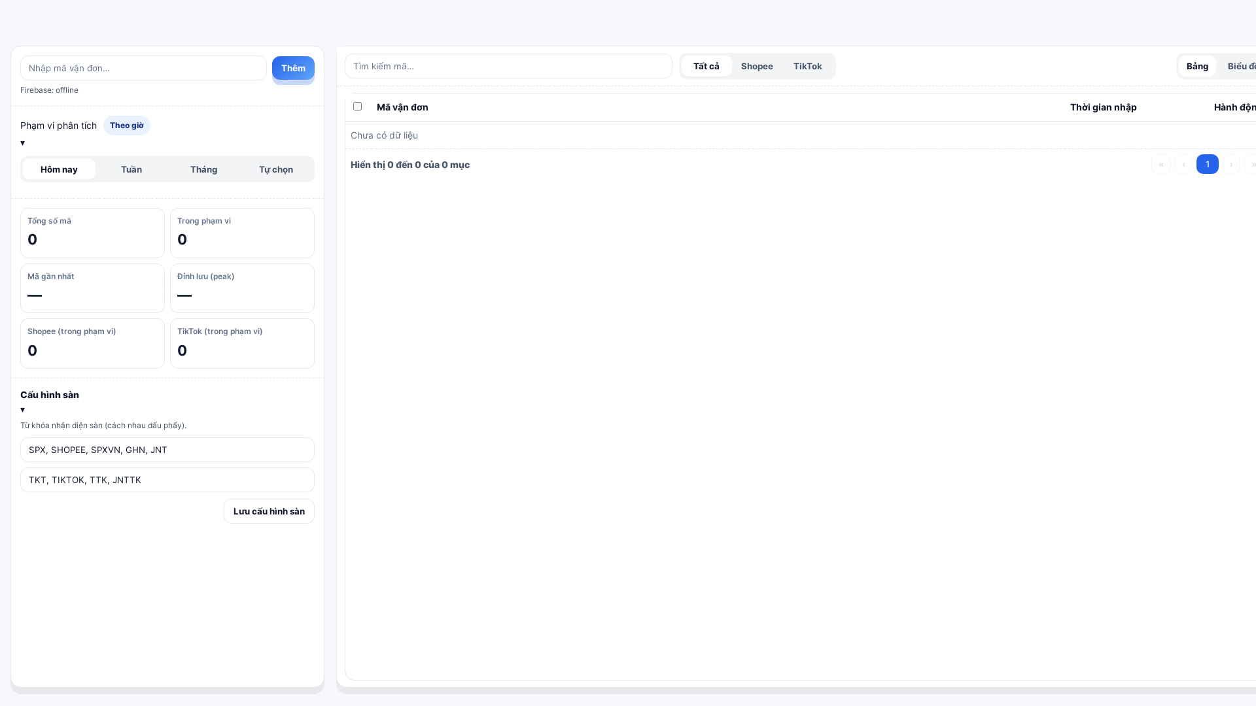Click the Tổng số mã stat card

[x=92, y=233]
